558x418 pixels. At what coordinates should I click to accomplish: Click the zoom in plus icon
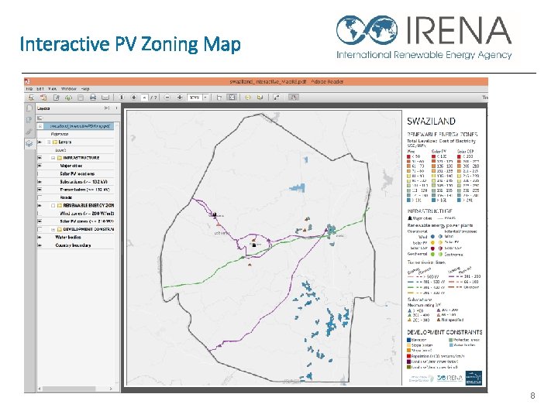[180, 97]
